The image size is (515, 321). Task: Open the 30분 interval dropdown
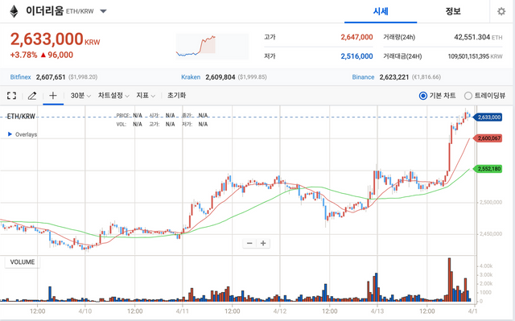pyautogui.click(x=80, y=96)
